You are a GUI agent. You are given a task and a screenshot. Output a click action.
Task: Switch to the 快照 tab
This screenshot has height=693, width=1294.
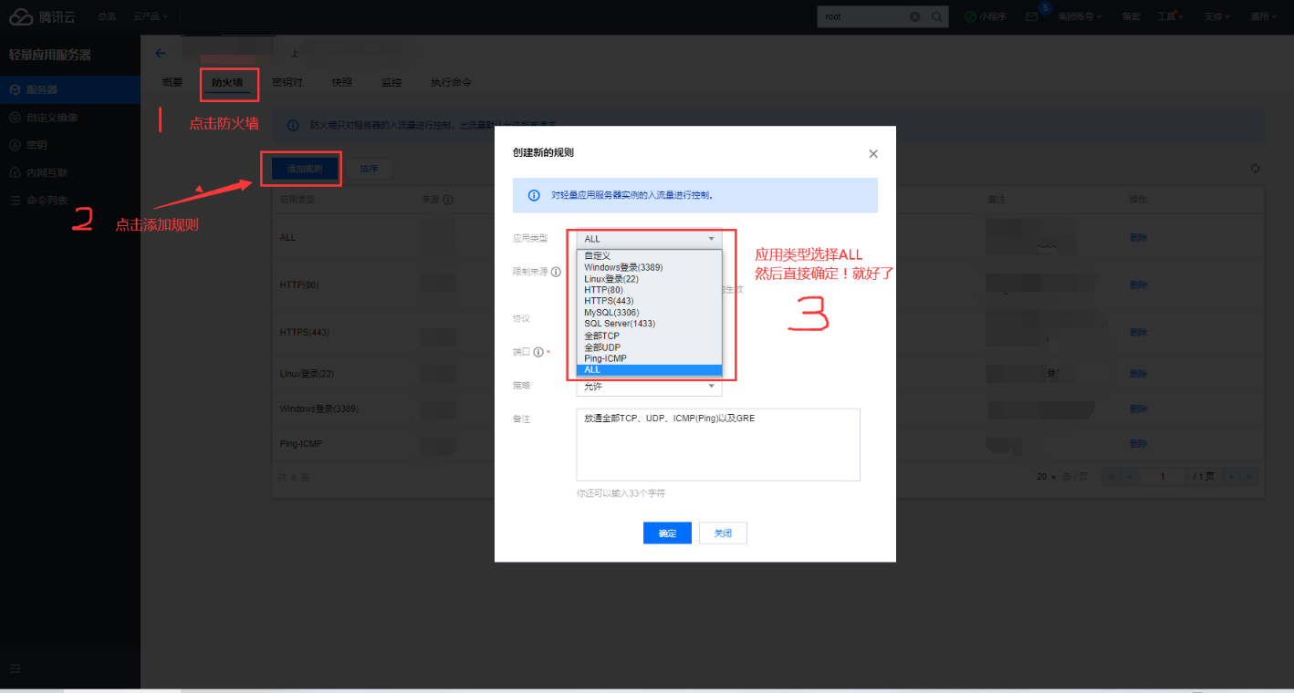342,82
